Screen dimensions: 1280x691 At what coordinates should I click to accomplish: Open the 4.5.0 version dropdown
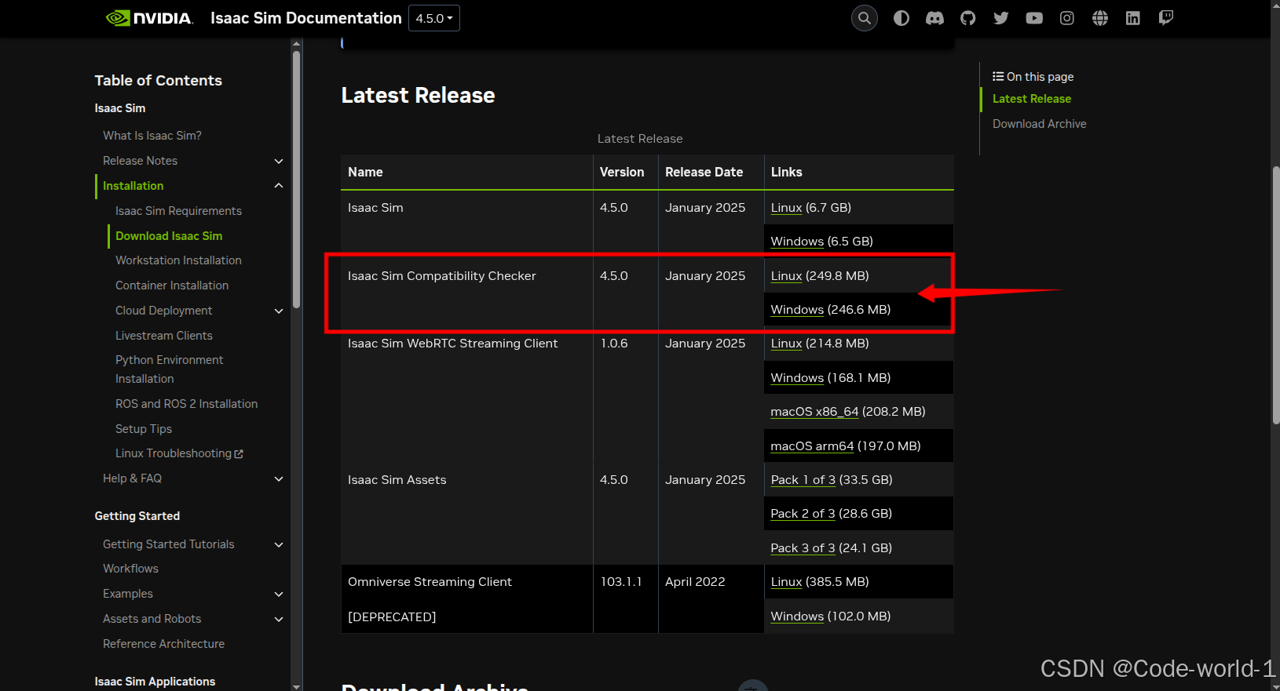[434, 18]
